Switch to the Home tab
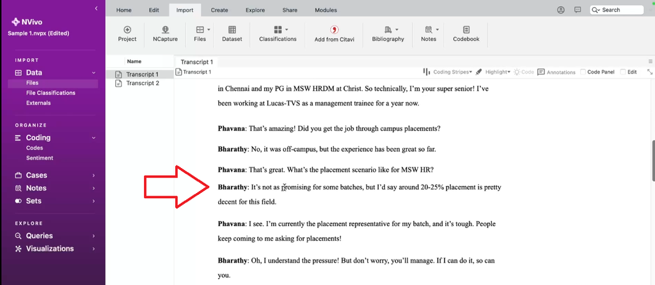The image size is (655, 285). click(x=123, y=10)
